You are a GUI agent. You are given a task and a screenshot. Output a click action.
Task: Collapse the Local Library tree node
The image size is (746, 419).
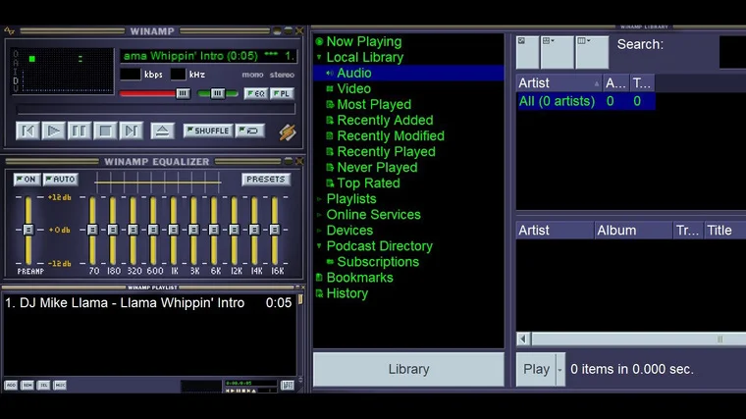[319, 58]
